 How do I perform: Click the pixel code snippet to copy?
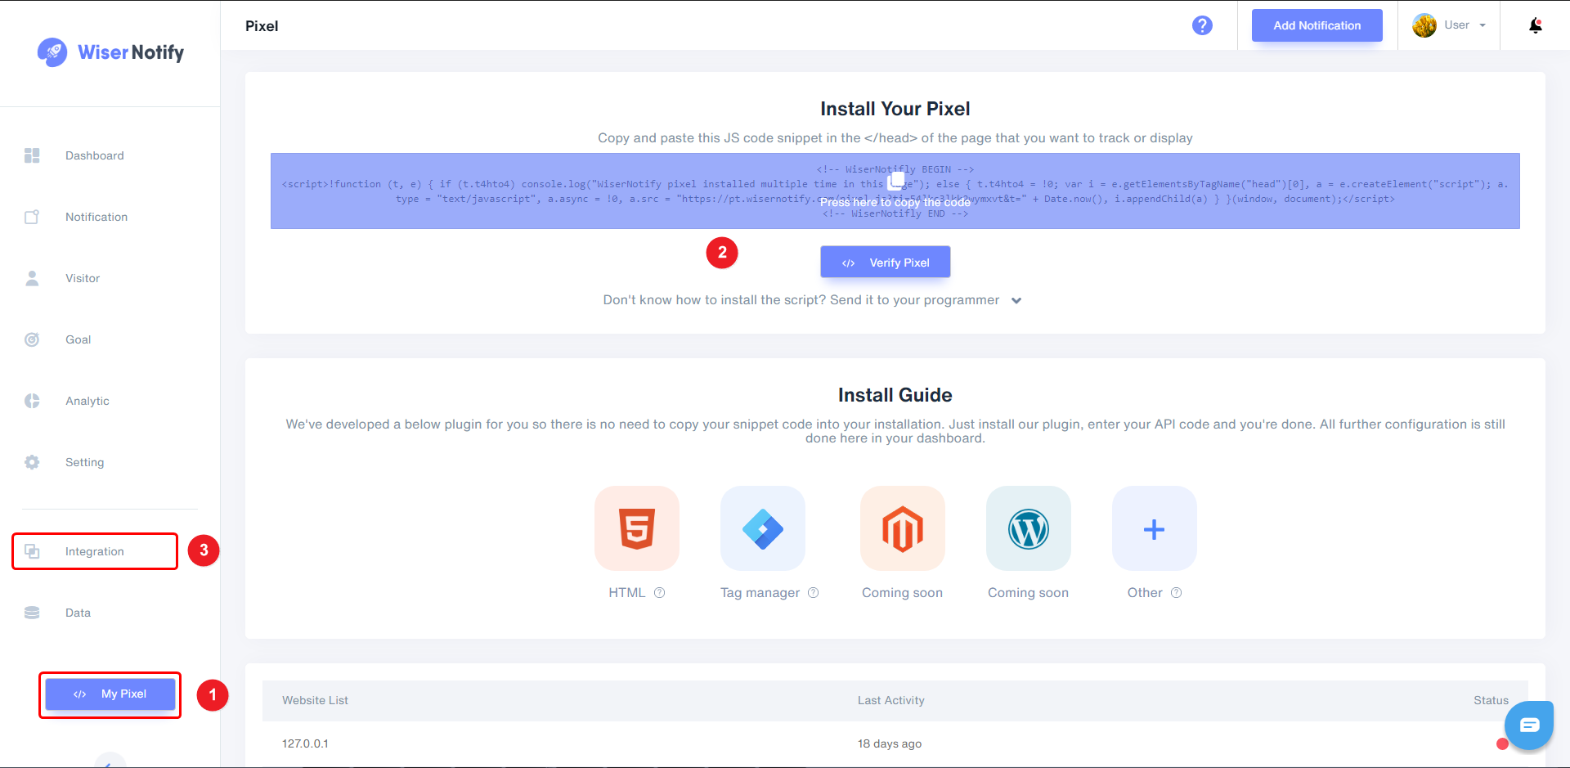895,191
